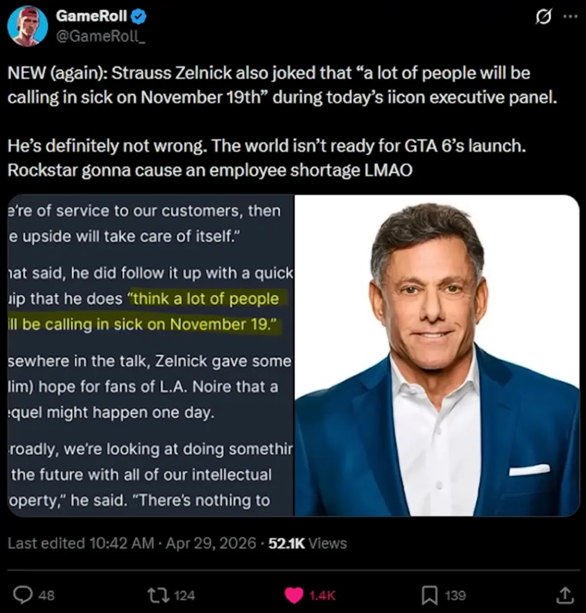Click the repost arrows icon
The image size is (586, 613).
[x=157, y=594]
